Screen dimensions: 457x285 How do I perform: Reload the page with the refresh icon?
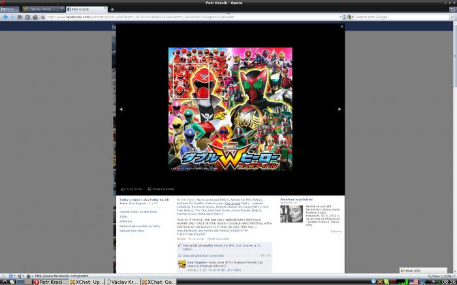click(x=27, y=17)
